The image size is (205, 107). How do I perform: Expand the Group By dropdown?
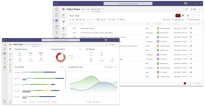click(x=103, y=20)
